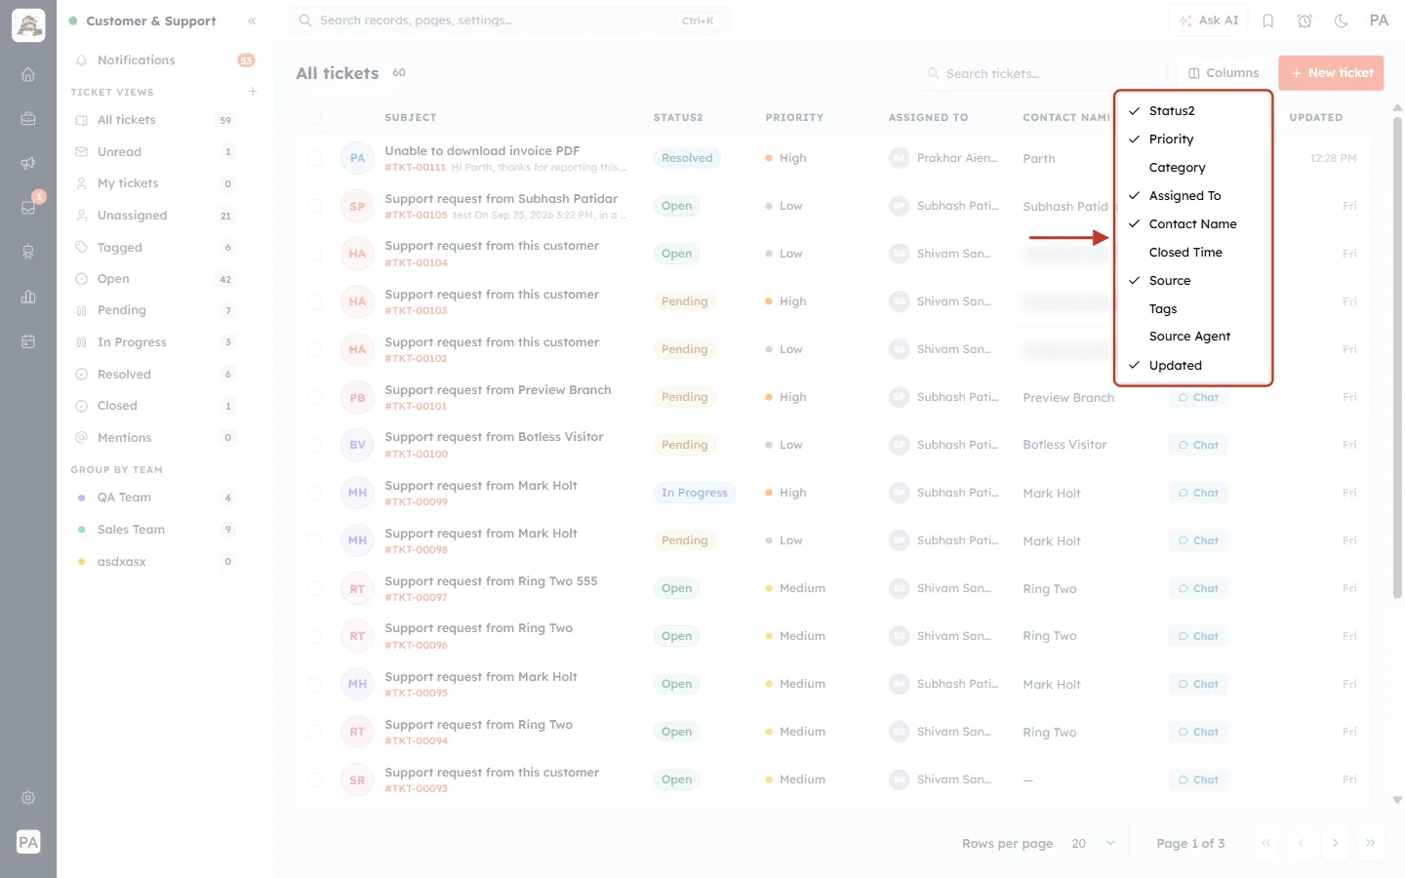Open the Home icon in left rail
The image size is (1405, 878).
(x=28, y=74)
